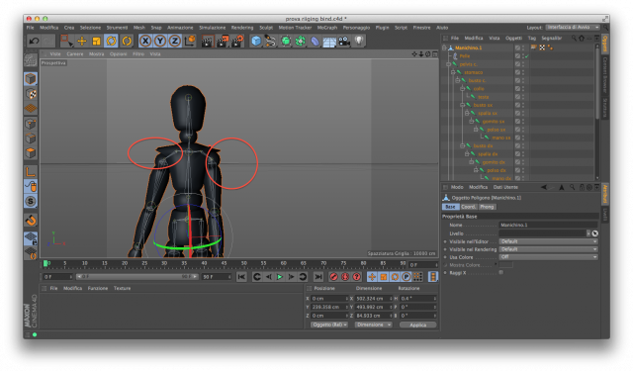Collapse the busto sx joint branch

tap(463, 105)
